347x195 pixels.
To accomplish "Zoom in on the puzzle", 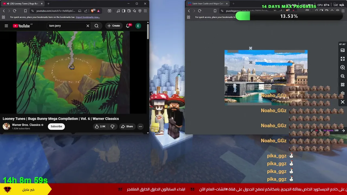I will click(343, 67).
